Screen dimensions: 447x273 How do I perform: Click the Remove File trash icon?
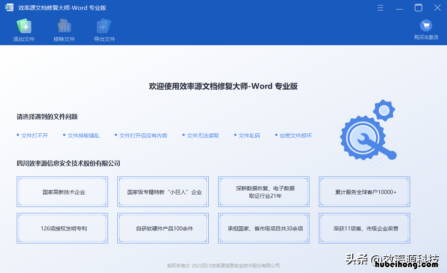click(64, 27)
